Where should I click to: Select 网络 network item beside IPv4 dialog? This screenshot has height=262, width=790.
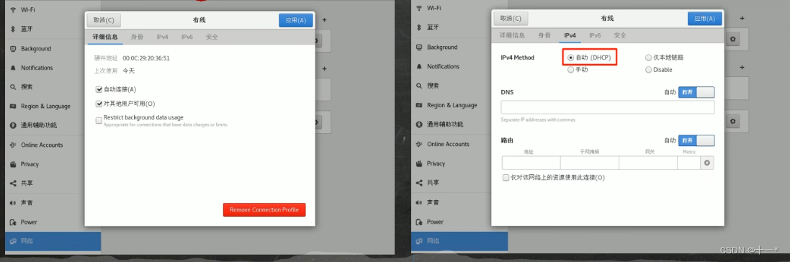click(459, 241)
